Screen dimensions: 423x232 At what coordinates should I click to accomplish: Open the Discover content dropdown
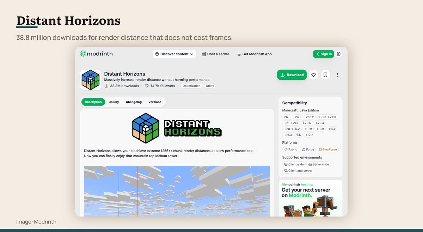click(174, 54)
